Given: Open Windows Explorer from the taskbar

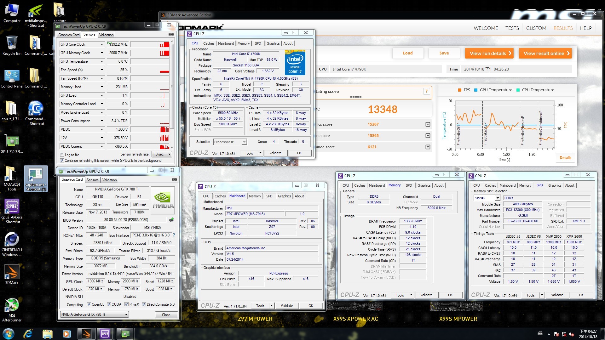Looking at the screenshot, I should tap(47, 334).
